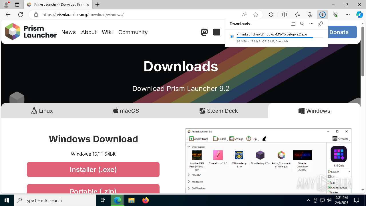Image resolution: width=366 pixels, height=206 pixels.
Task: Open Task View on taskbar
Action: [x=103, y=200]
